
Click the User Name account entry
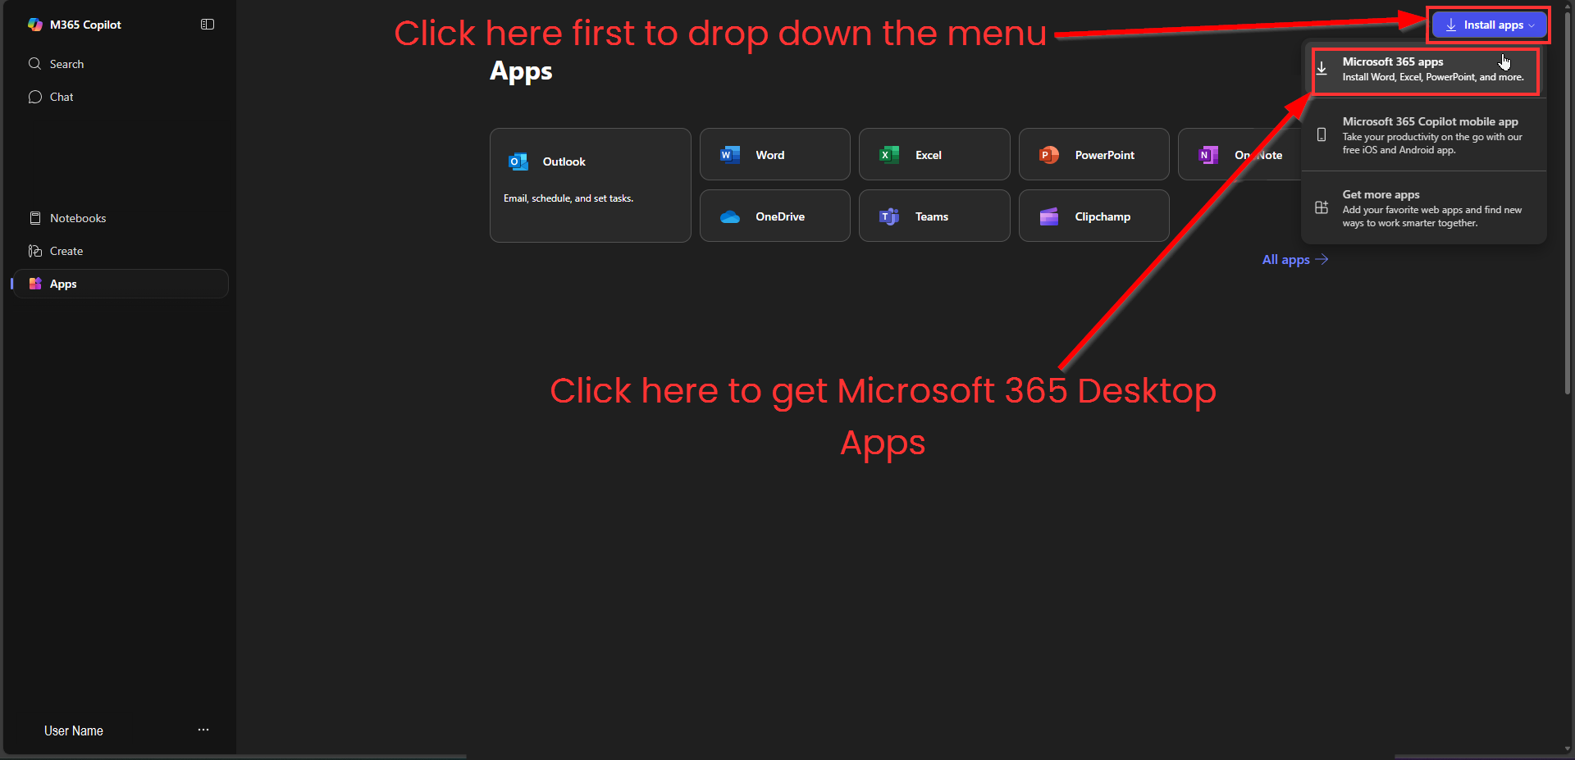(74, 730)
